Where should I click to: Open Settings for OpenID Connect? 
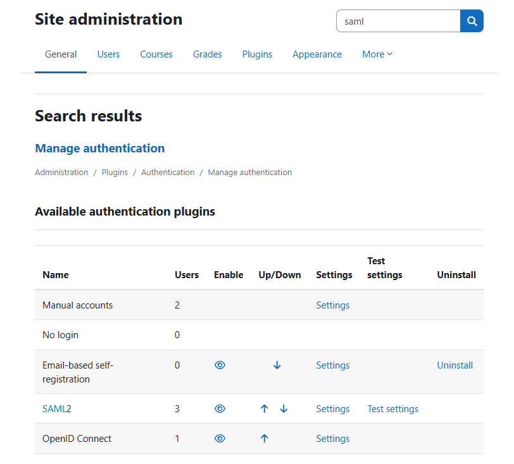[333, 439]
